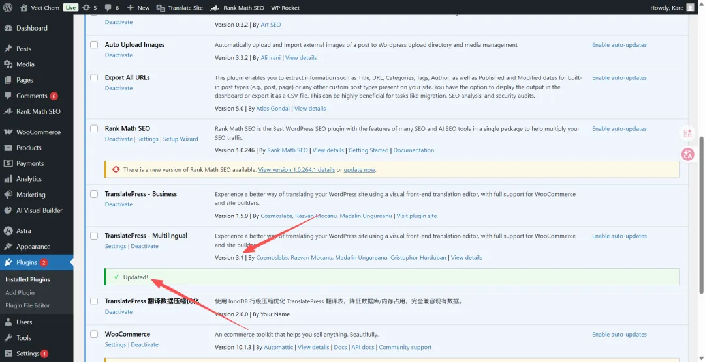This screenshot has height=362, width=705.
Task: Click the Translate Site icon in admin bar
Action: [161, 8]
